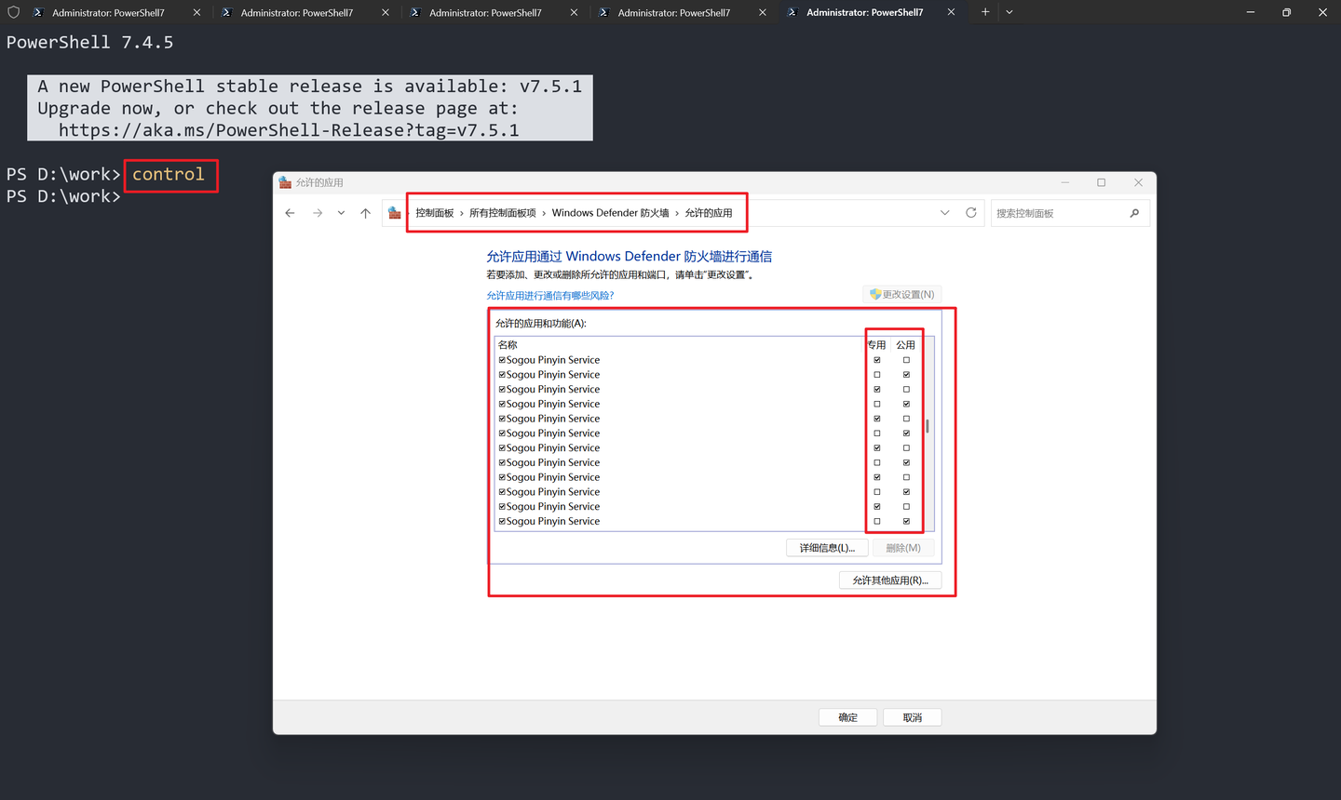Minimize the 允许的应用 window

point(1064,182)
